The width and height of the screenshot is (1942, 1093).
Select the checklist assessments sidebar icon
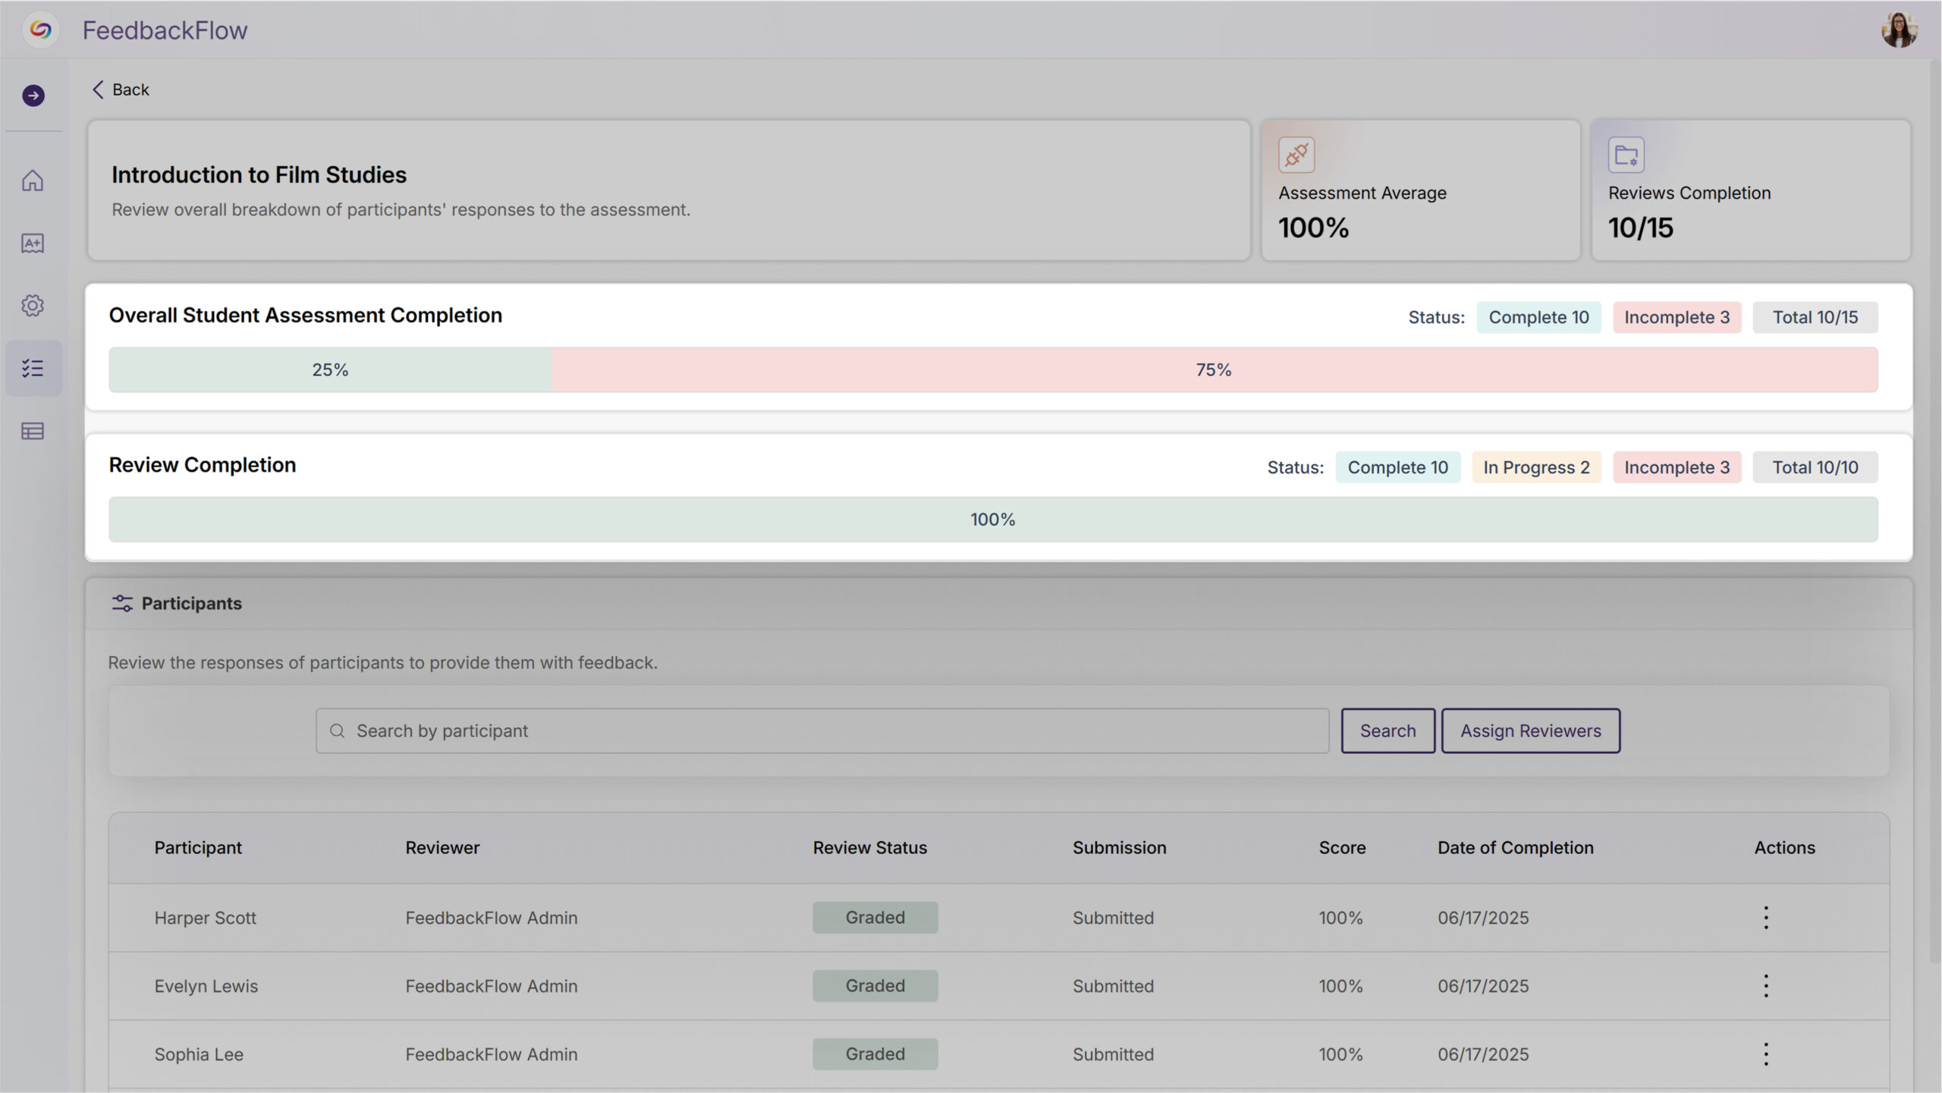coord(33,369)
